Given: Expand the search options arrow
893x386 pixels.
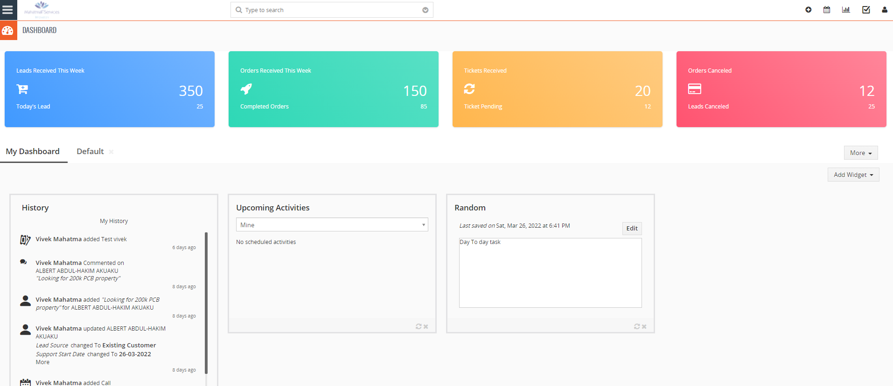Looking at the screenshot, I should coord(425,10).
